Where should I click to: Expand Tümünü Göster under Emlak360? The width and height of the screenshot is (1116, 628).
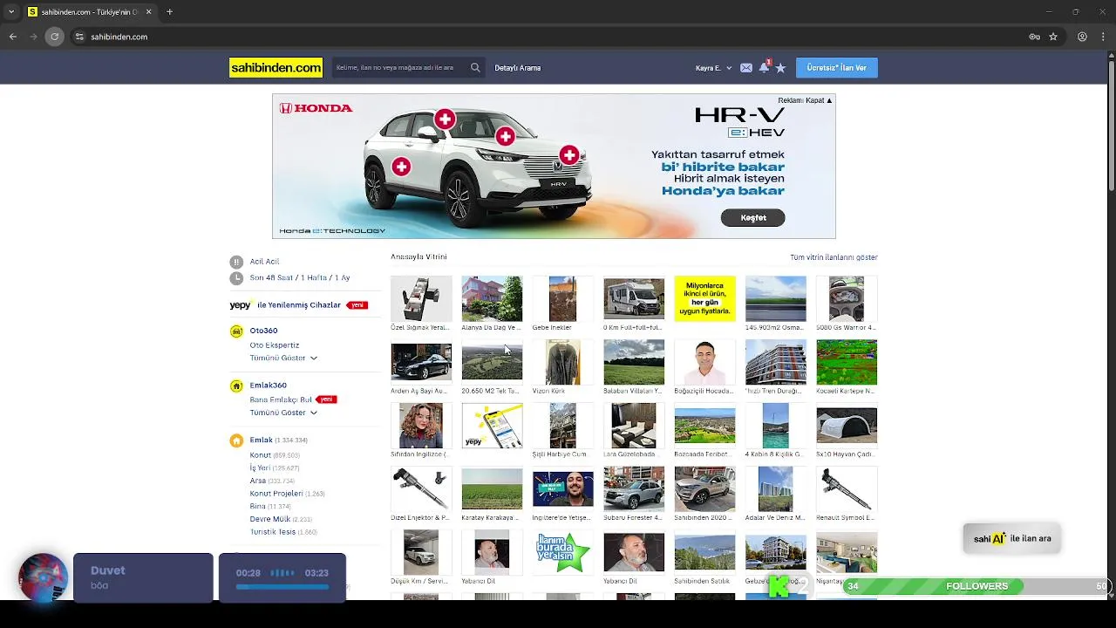[283, 413]
